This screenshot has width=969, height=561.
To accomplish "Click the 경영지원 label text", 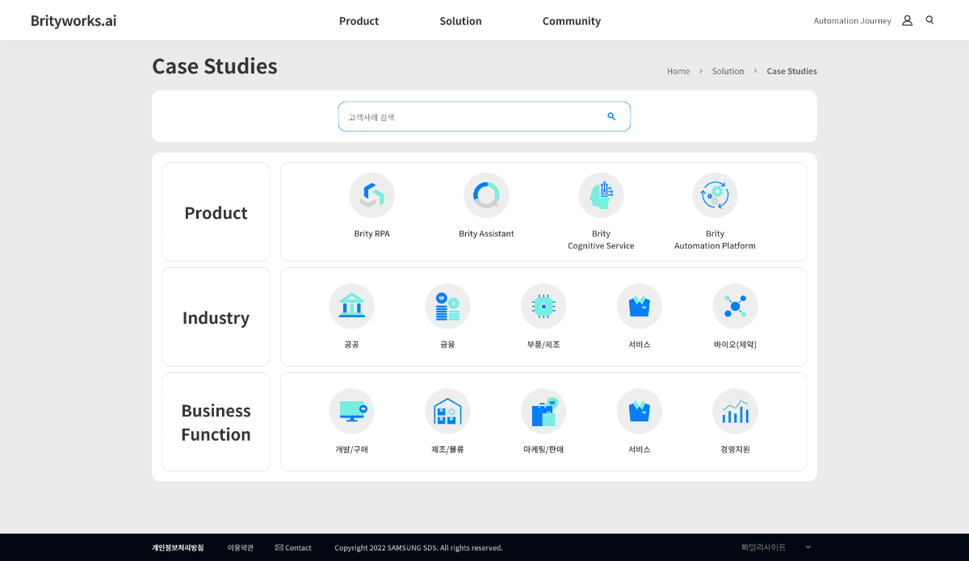I will tap(735, 450).
